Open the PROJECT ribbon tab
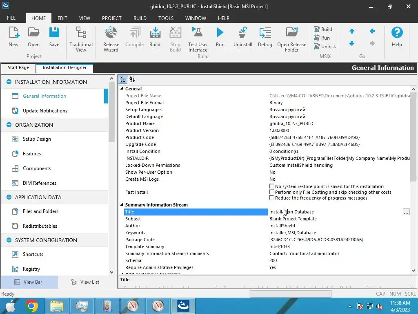 click(x=112, y=18)
